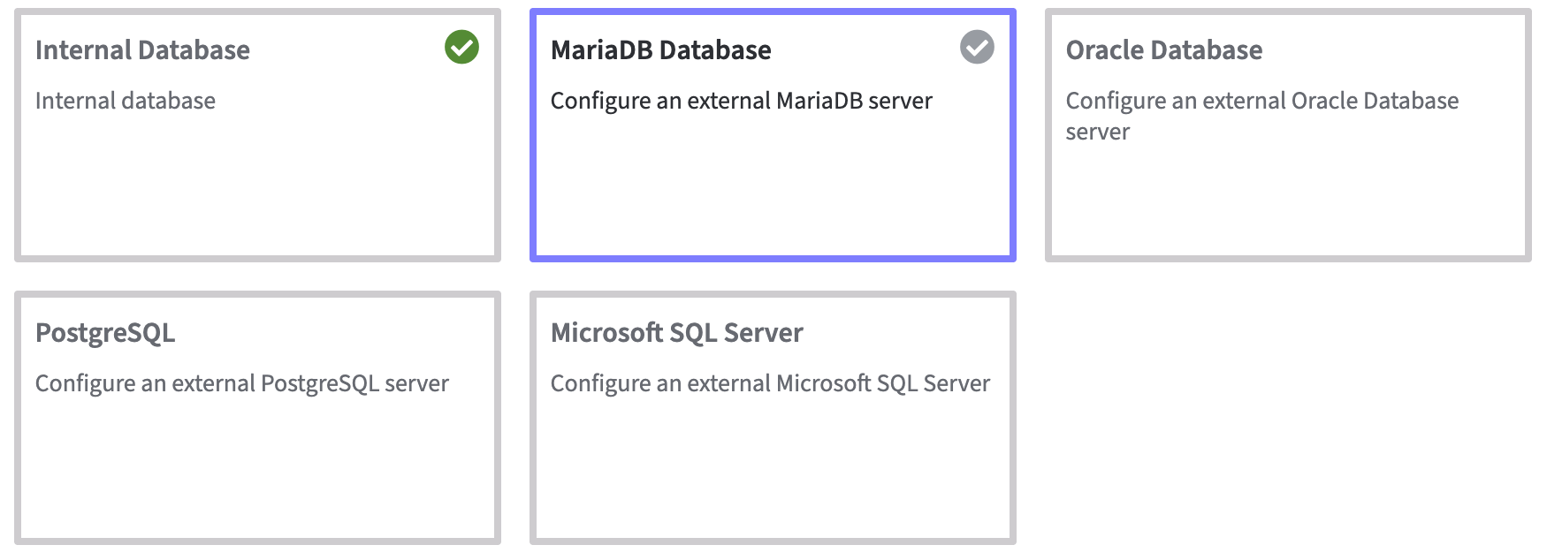The width and height of the screenshot is (1547, 560).
Task: Click 'Configure an external MariaDB server' description
Action: tap(742, 101)
